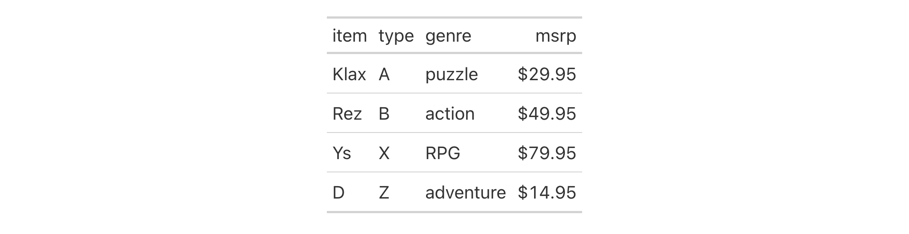
Task: Click the $49.95 price cell
Action: pos(547,113)
